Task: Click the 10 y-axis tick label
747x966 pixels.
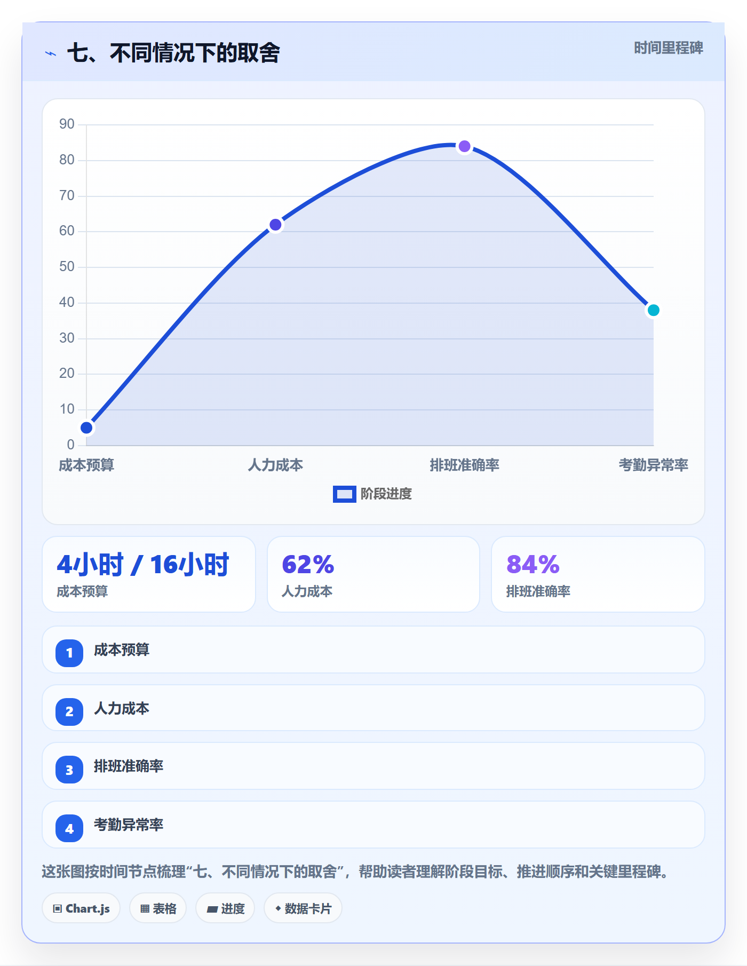Action: (x=67, y=409)
